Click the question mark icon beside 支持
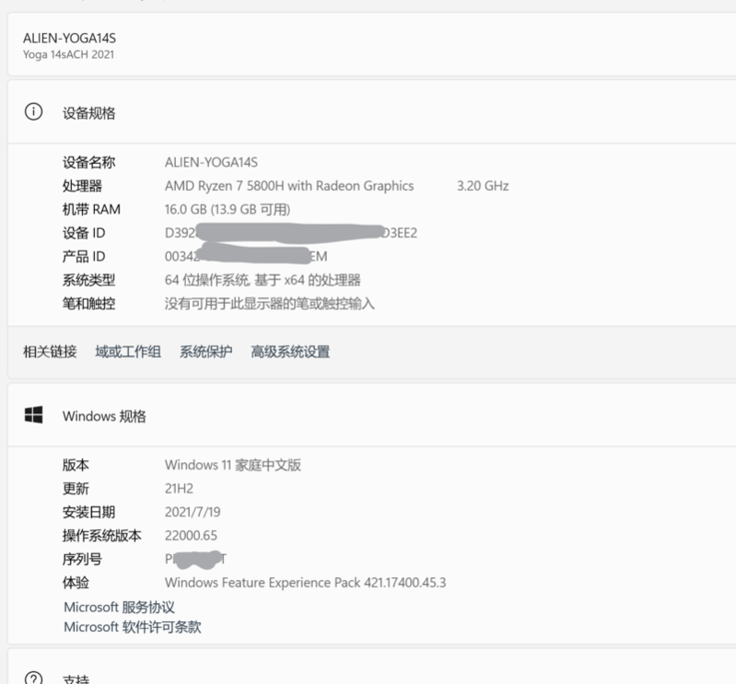 point(33,678)
